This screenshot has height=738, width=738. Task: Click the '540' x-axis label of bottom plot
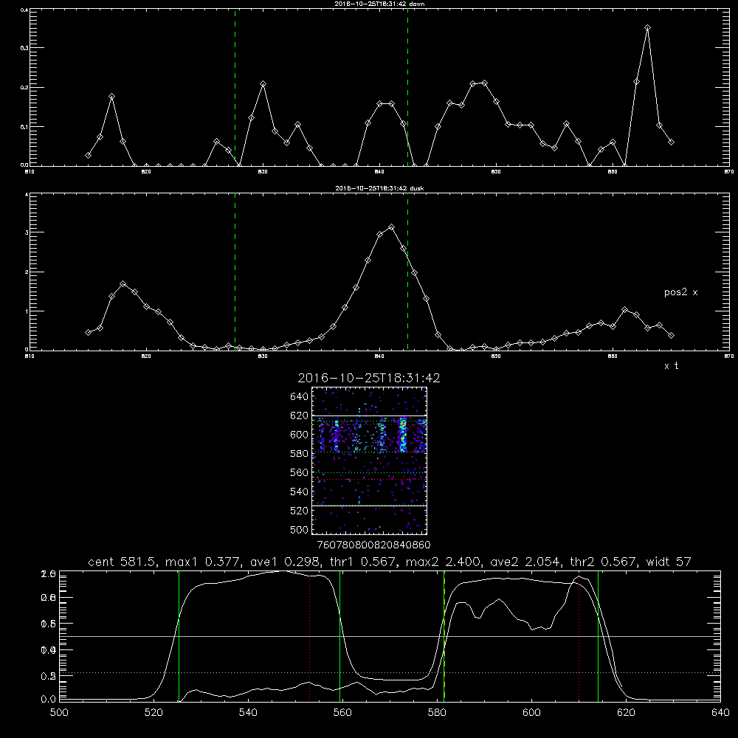(248, 713)
